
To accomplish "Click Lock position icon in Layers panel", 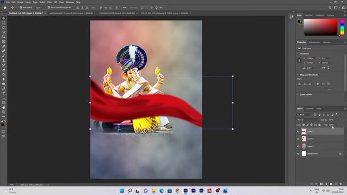I will (x=311, y=125).
